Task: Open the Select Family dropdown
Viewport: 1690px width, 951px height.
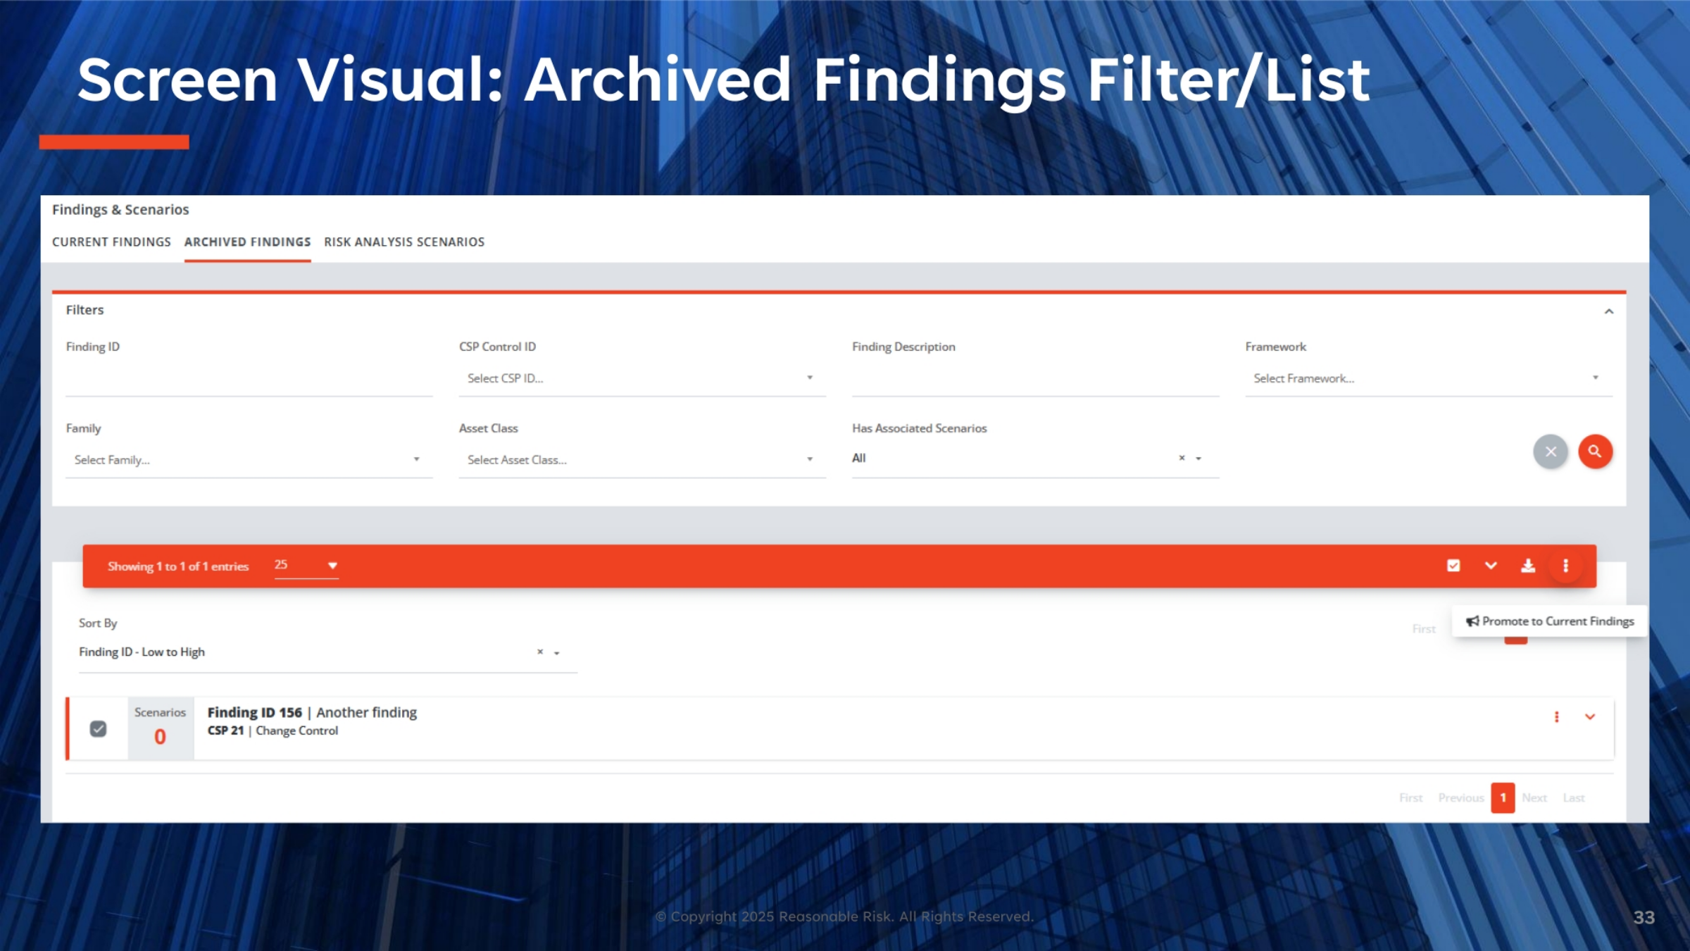Action: pyautogui.click(x=249, y=460)
